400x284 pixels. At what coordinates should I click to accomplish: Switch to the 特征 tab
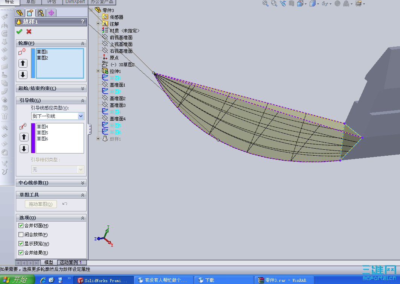10,2
